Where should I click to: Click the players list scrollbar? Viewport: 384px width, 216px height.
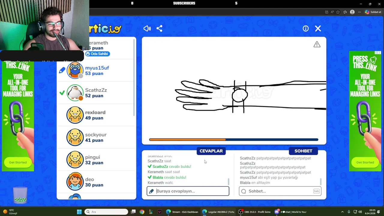point(134,78)
